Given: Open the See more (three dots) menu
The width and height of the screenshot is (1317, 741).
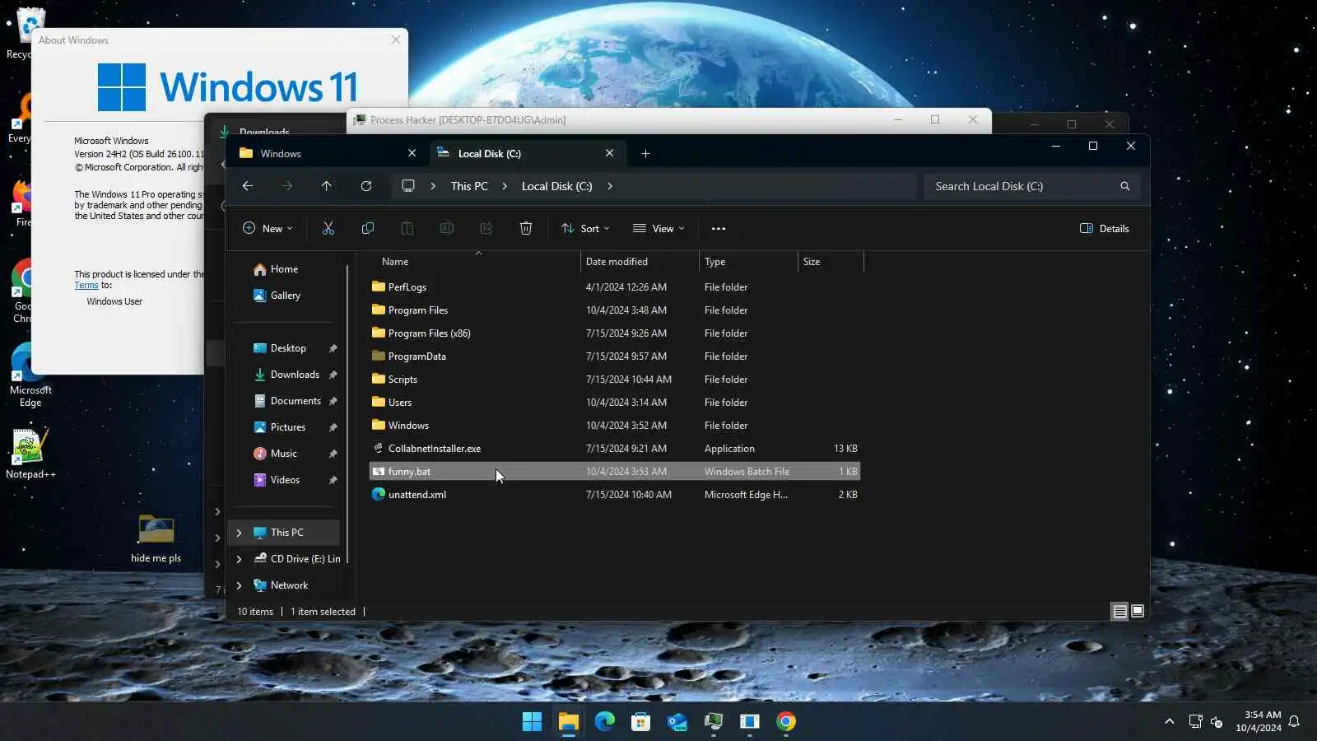Looking at the screenshot, I should point(719,229).
